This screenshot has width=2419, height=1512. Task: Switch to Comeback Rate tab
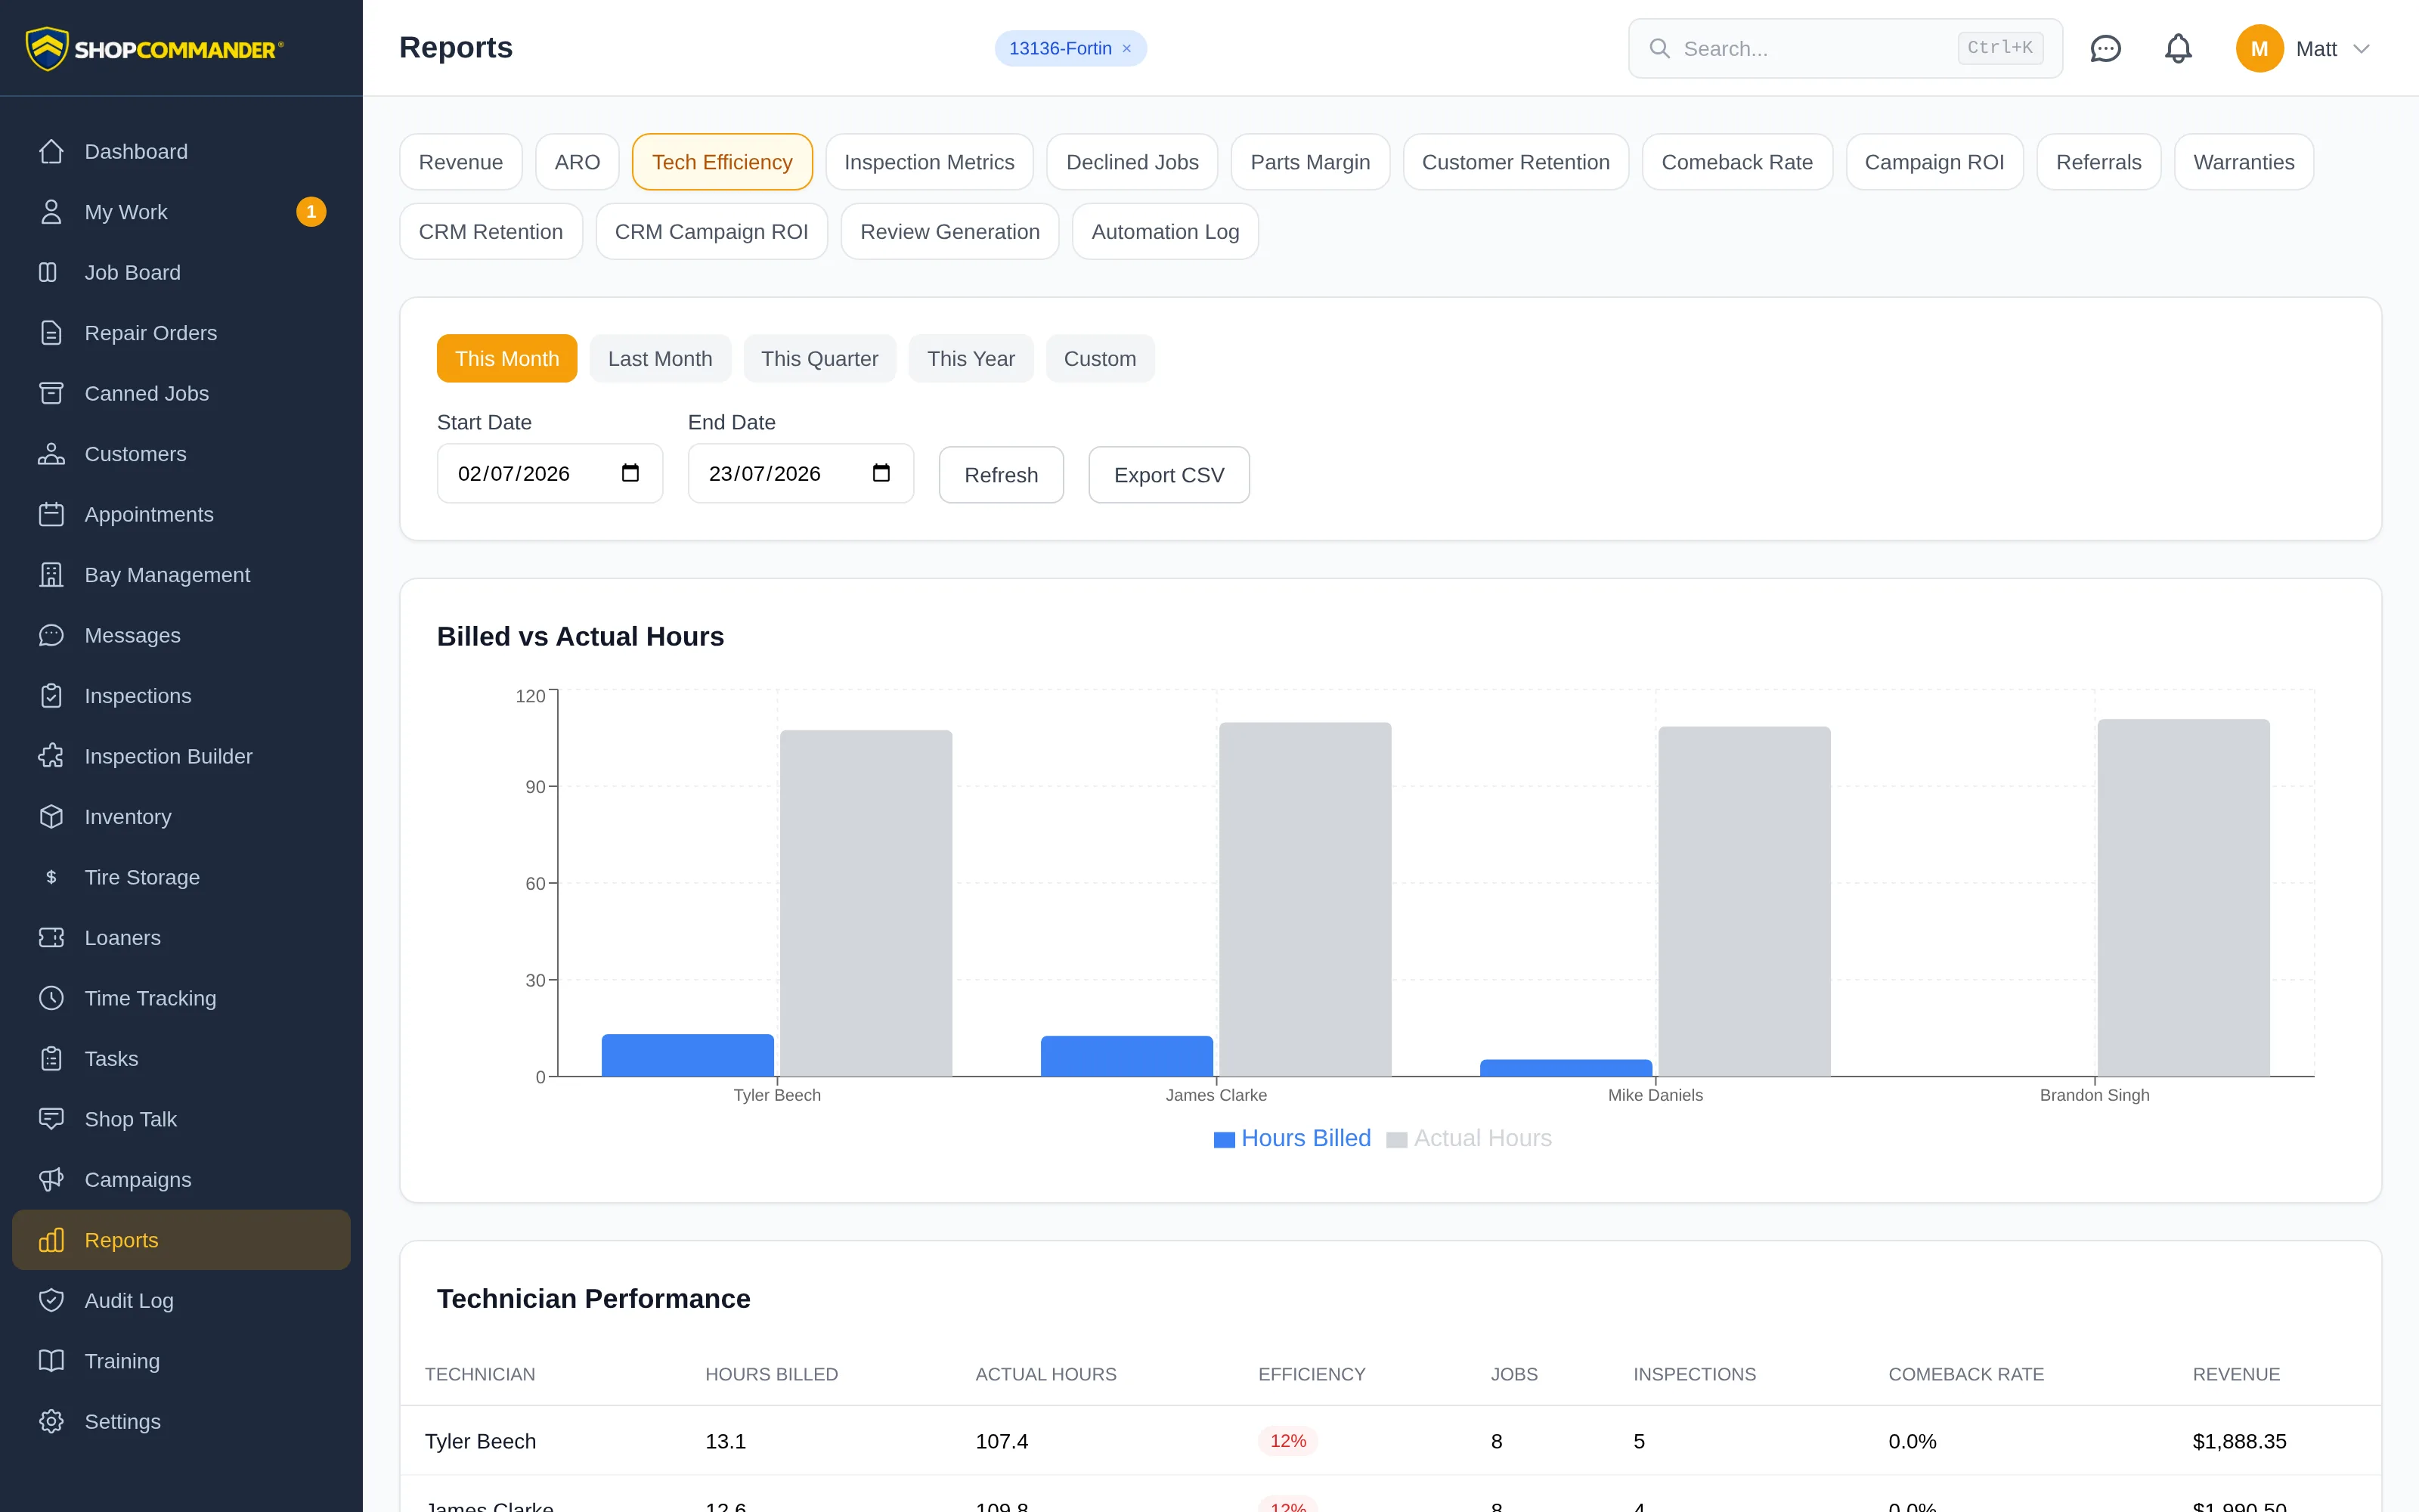coord(1737,162)
